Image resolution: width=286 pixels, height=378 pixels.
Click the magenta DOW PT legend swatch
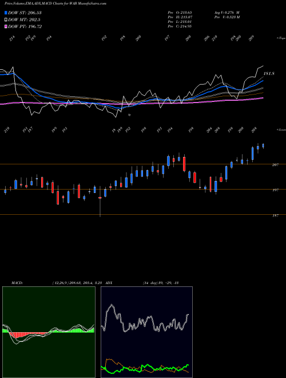pyautogui.click(x=6, y=26)
